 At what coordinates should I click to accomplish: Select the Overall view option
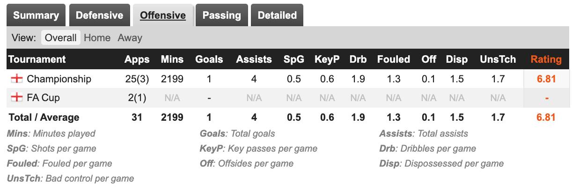[61, 38]
